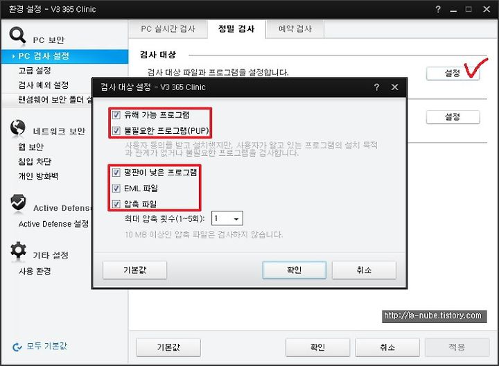499x366 pixels.
Task: Open 웹 보안 settings
Action: 31,147
